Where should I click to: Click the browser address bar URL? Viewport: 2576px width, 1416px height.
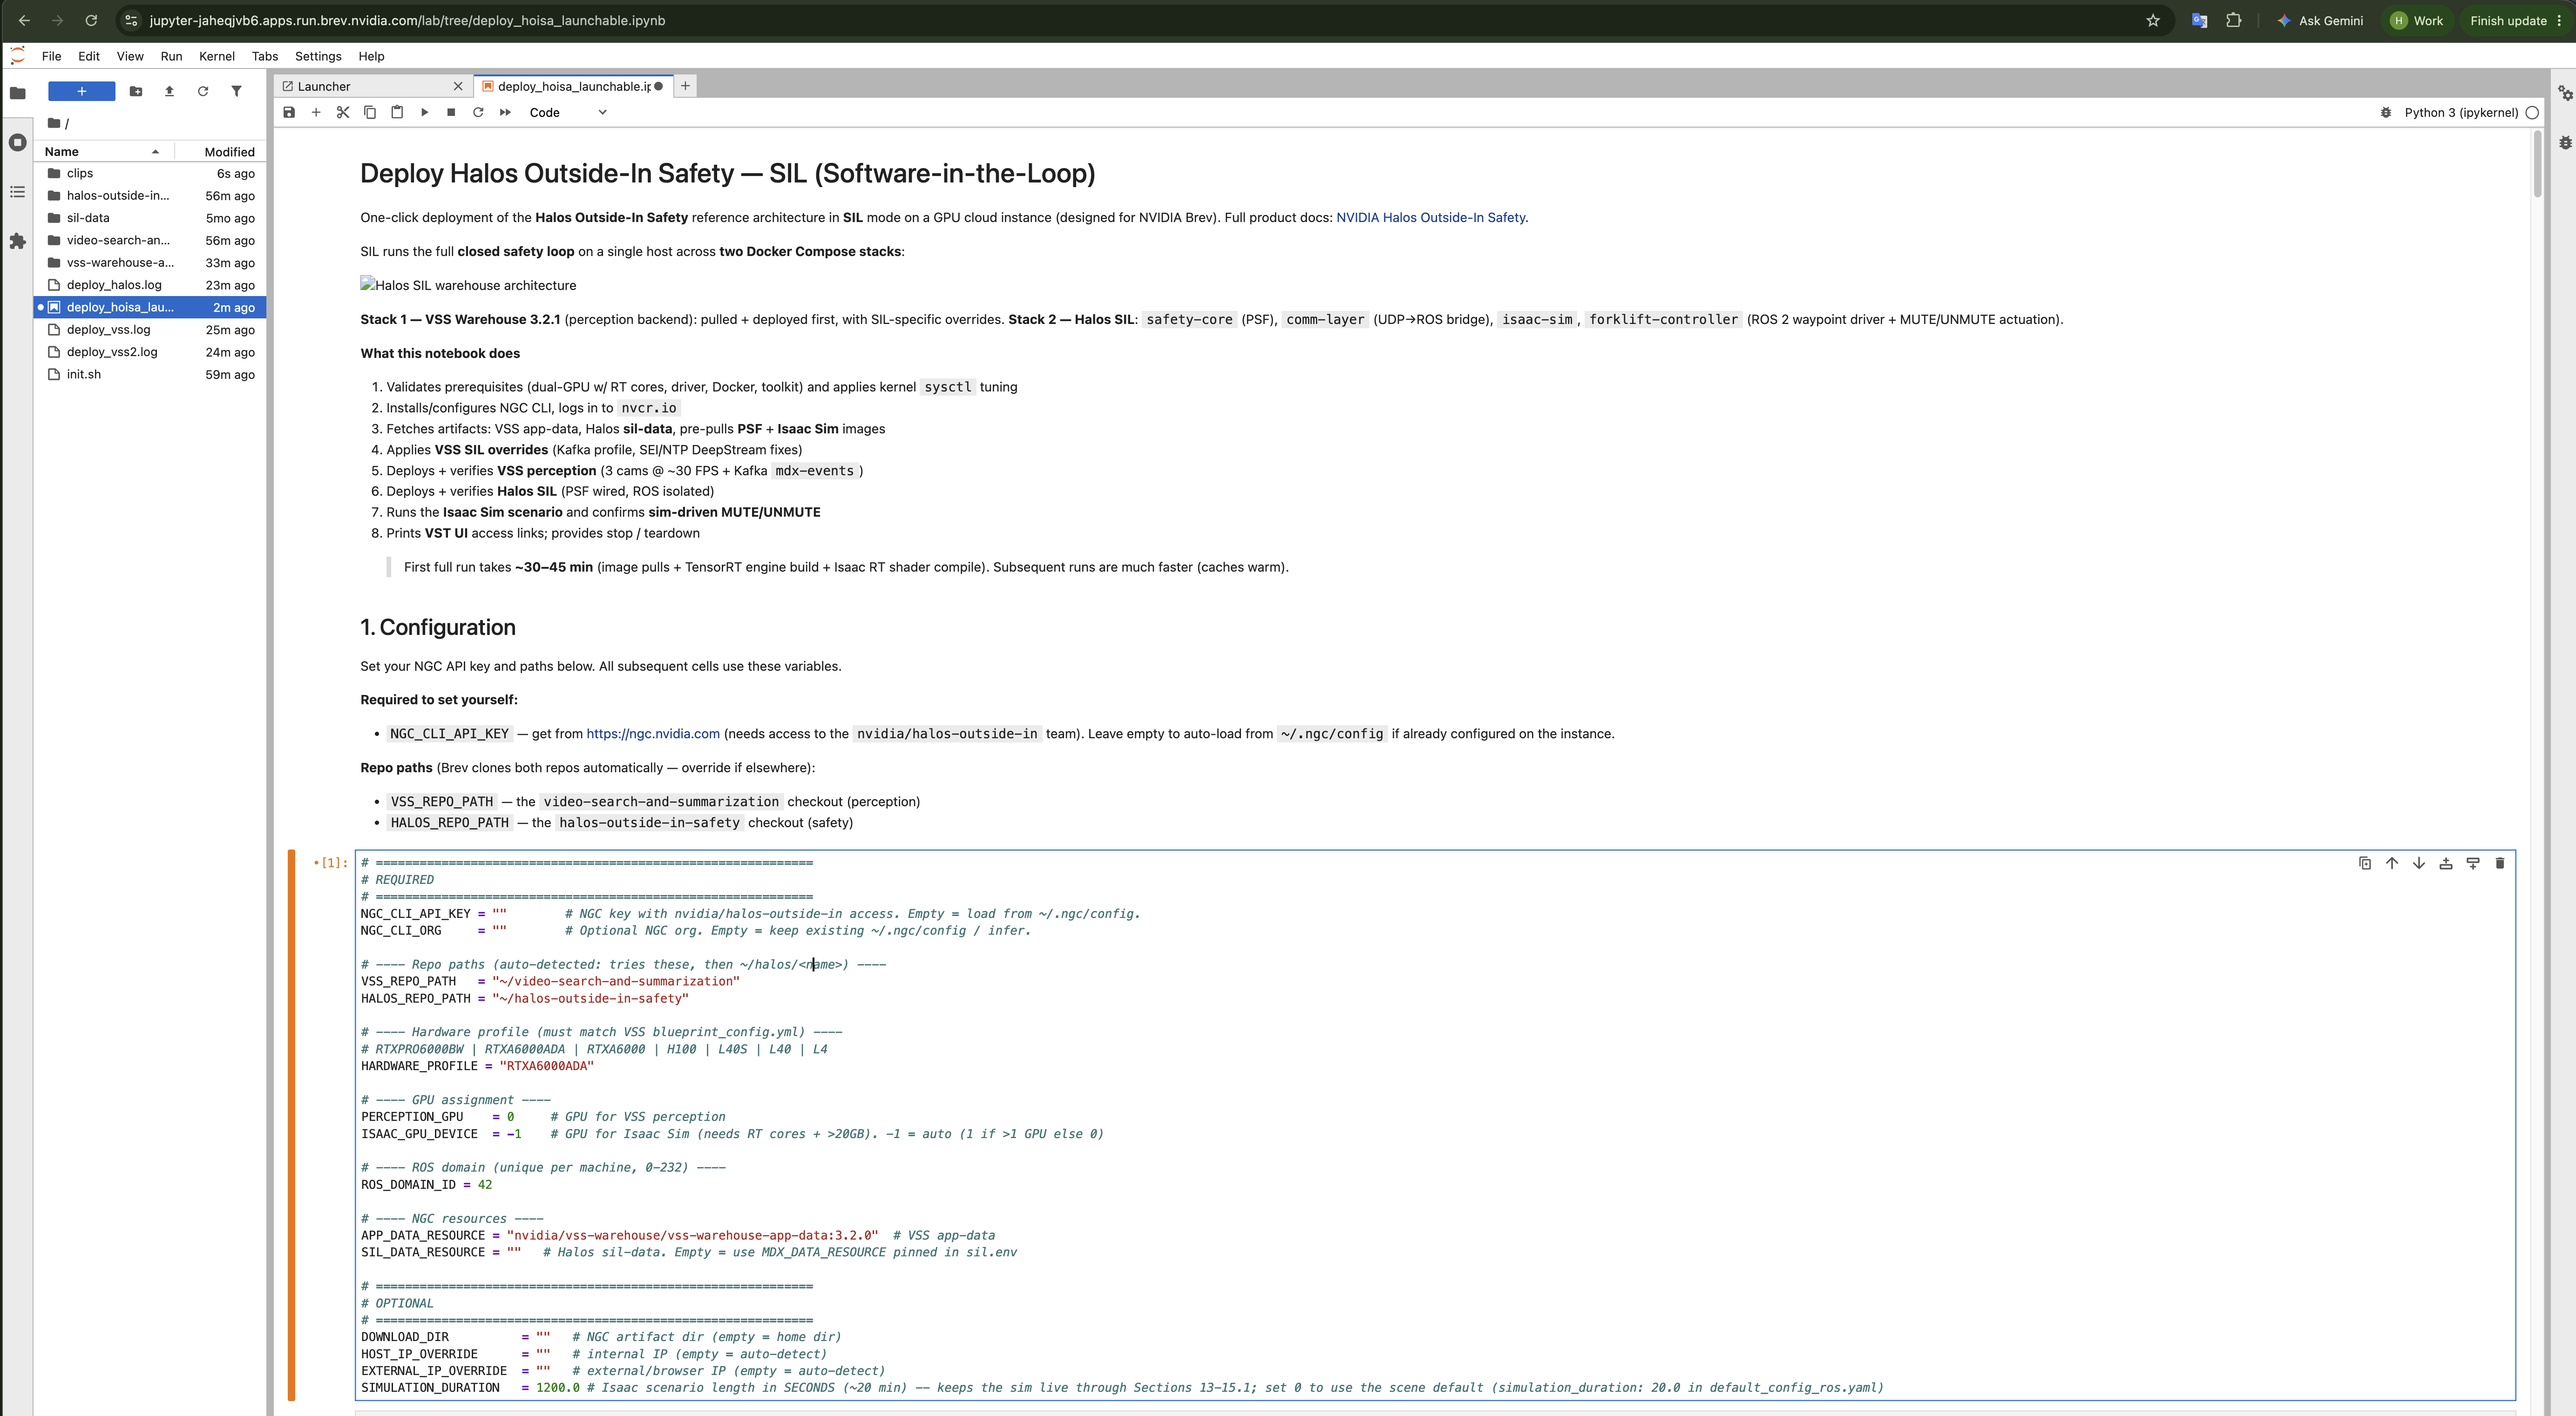(407, 21)
